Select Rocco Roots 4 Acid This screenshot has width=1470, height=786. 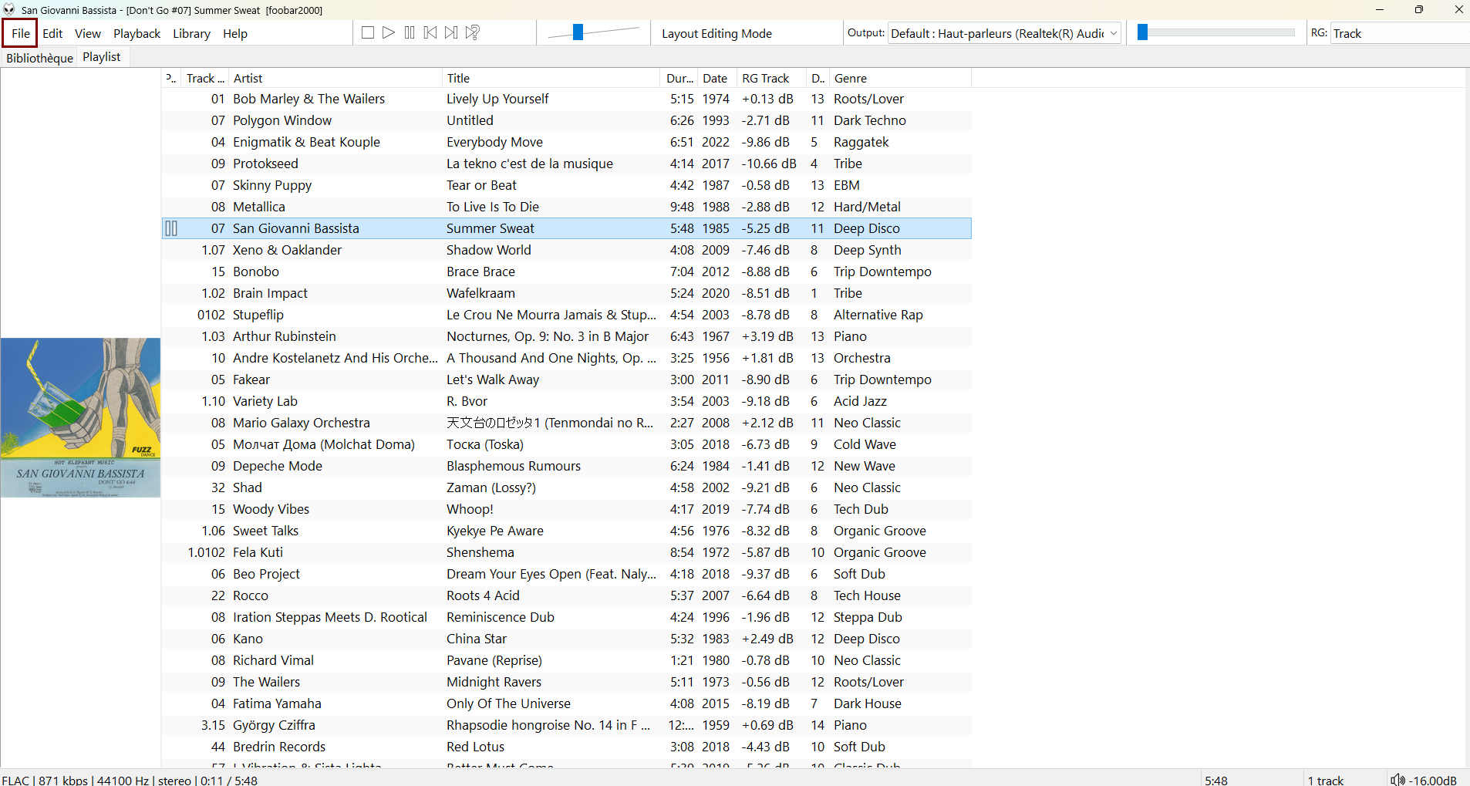pyautogui.click(x=566, y=595)
